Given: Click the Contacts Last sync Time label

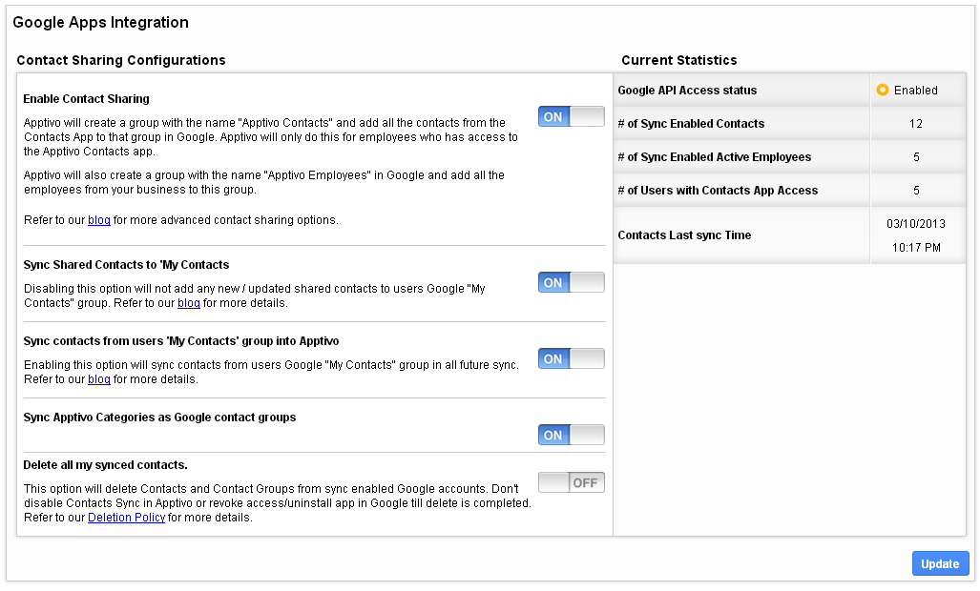Looking at the screenshot, I should point(684,235).
